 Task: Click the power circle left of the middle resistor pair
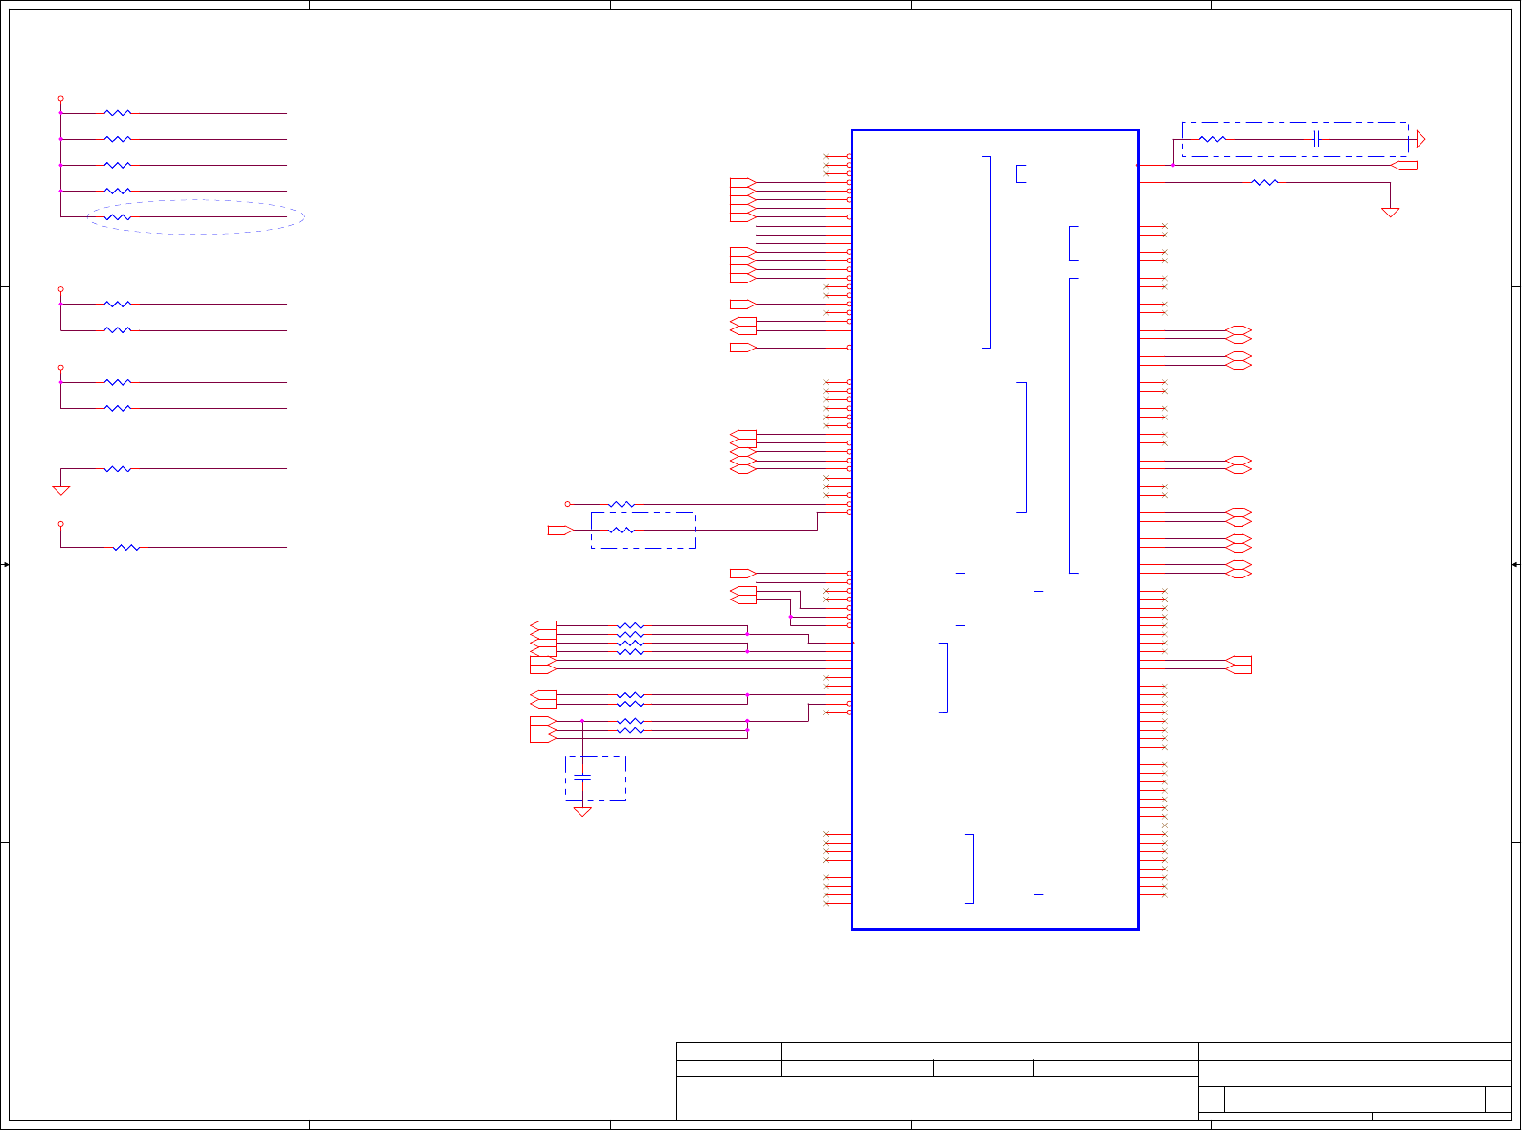pyautogui.click(x=567, y=504)
